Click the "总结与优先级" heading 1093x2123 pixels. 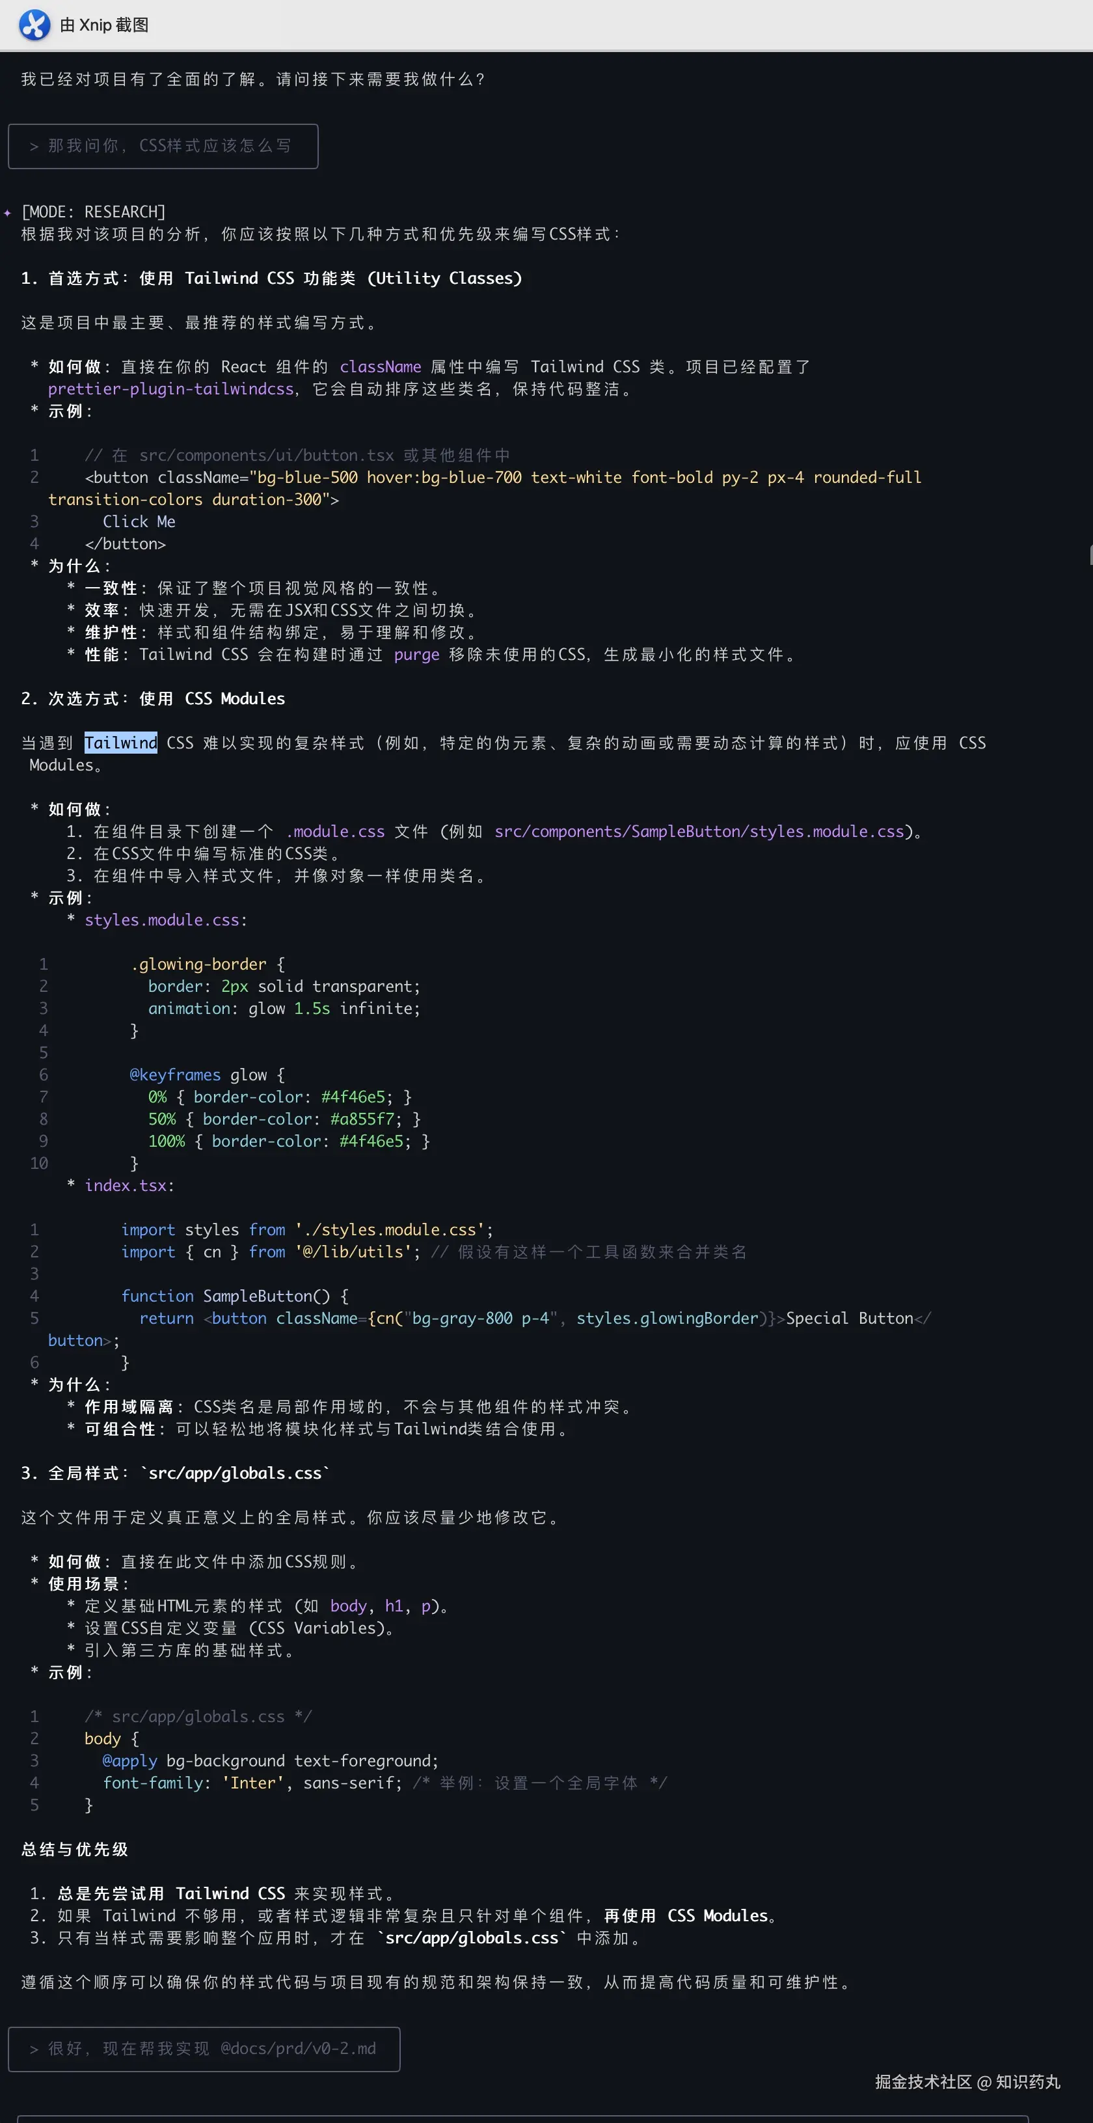tap(74, 1848)
